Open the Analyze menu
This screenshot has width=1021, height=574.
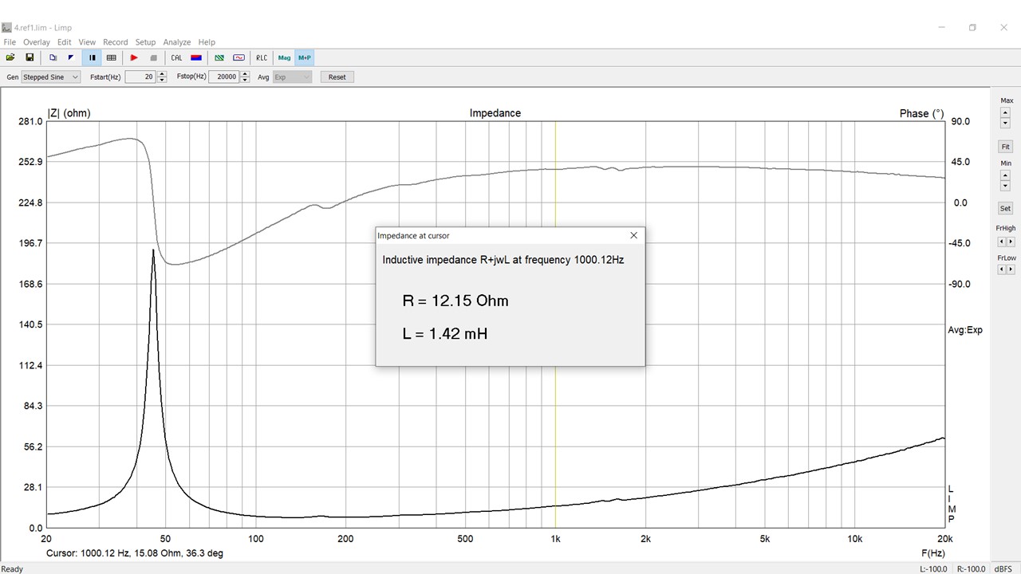point(176,42)
